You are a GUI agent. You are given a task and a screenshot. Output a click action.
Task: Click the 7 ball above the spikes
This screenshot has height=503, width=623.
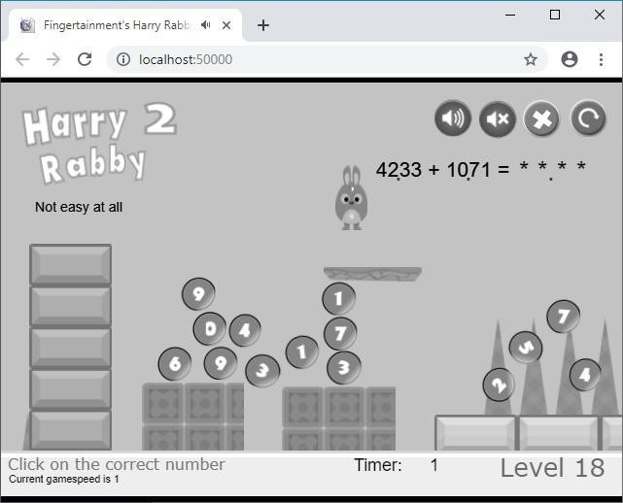[563, 317]
